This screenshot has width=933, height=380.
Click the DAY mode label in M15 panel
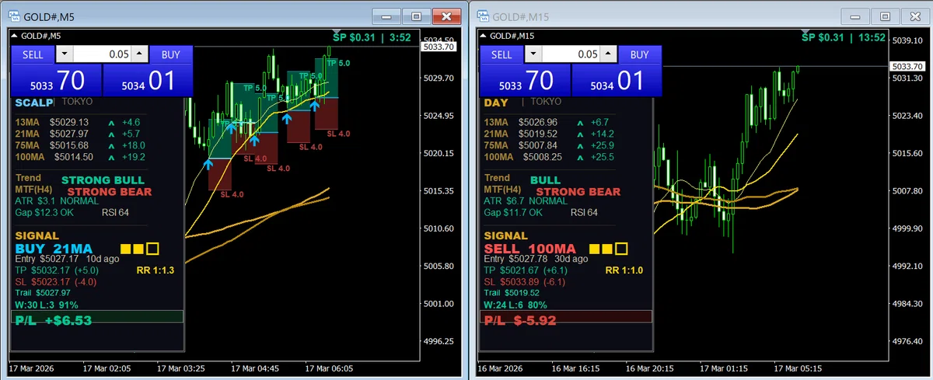tap(495, 103)
